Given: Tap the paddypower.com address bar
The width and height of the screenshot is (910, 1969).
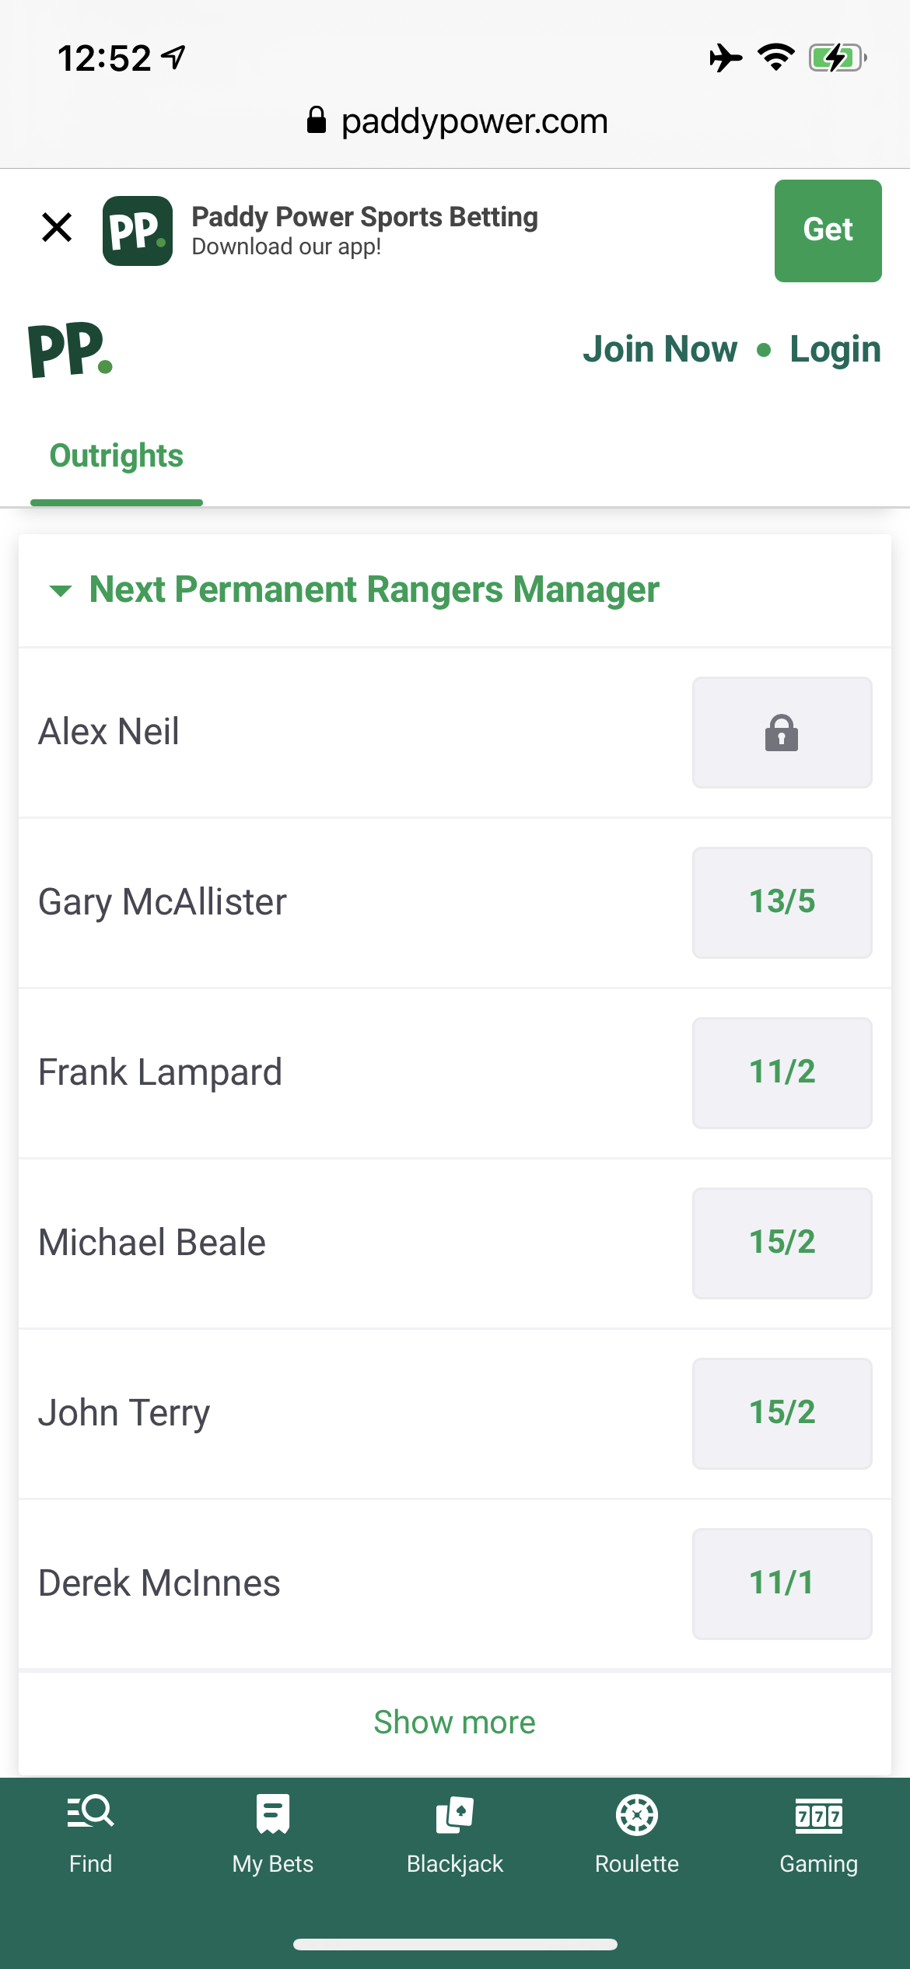Looking at the screenshot, I should (456, 121).
